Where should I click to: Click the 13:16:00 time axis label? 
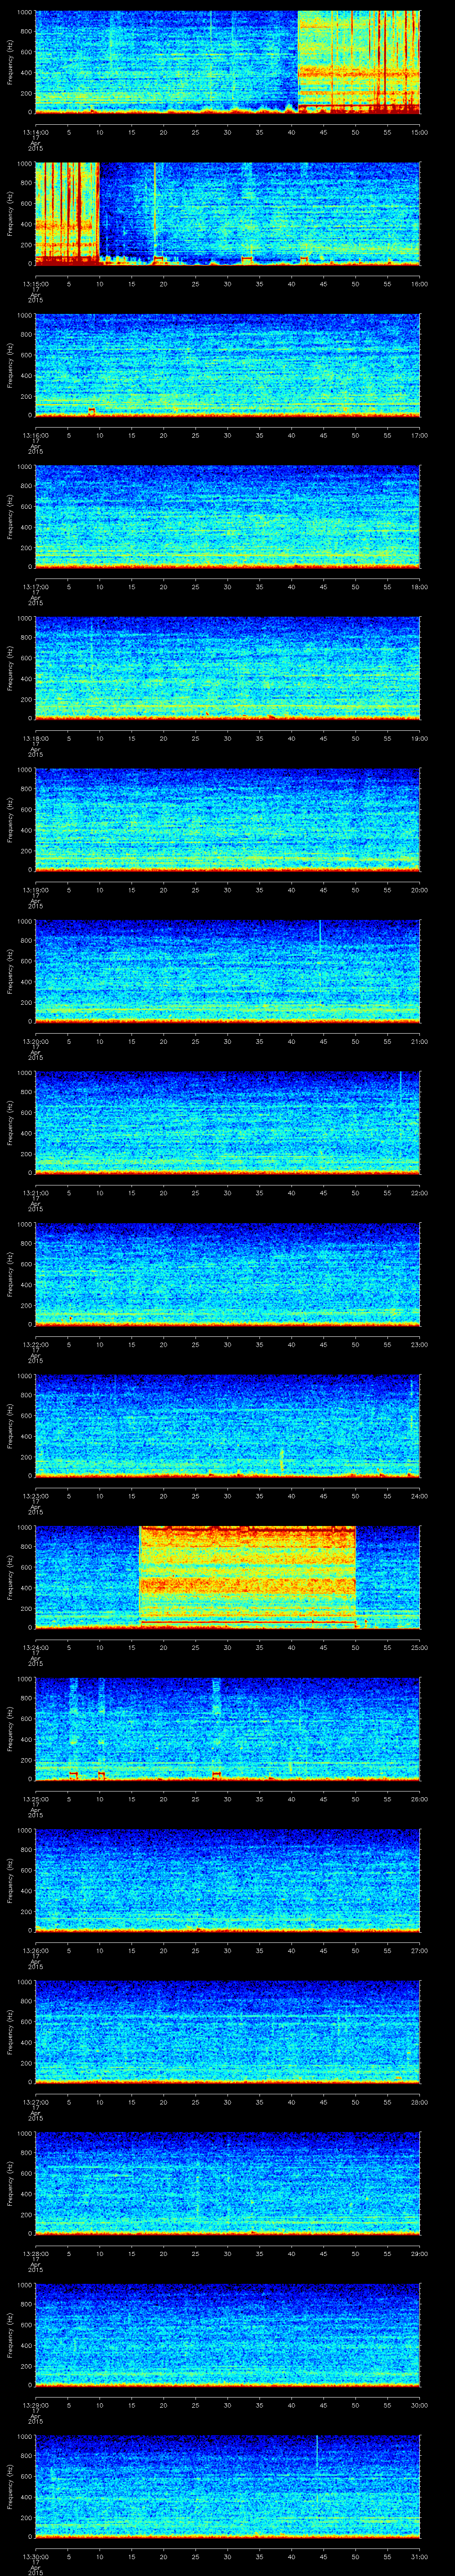(35, 435)
